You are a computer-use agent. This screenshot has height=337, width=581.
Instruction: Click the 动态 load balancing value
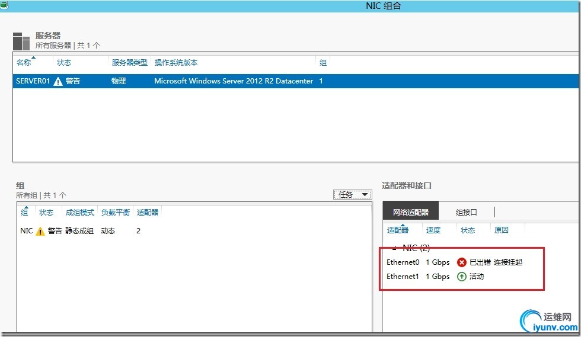108,231
